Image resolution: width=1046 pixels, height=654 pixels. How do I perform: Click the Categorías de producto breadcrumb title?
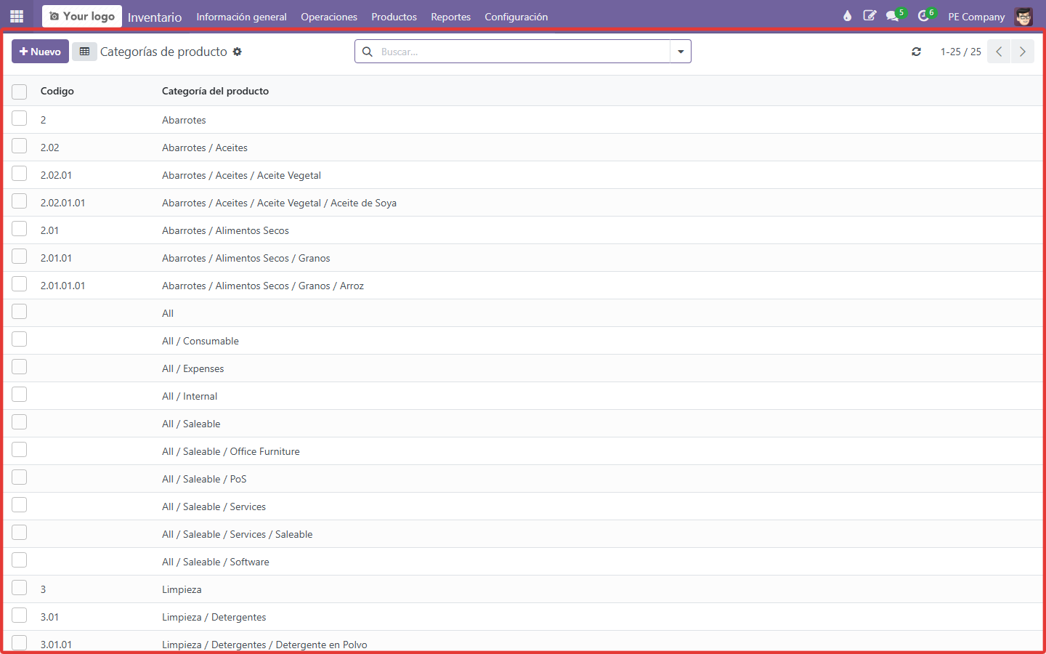(163, 52)
